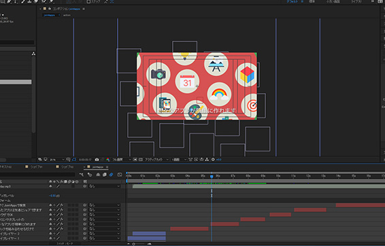
Task: Click the blue current time indicator on ruler
Action: (x=212, y=176)
